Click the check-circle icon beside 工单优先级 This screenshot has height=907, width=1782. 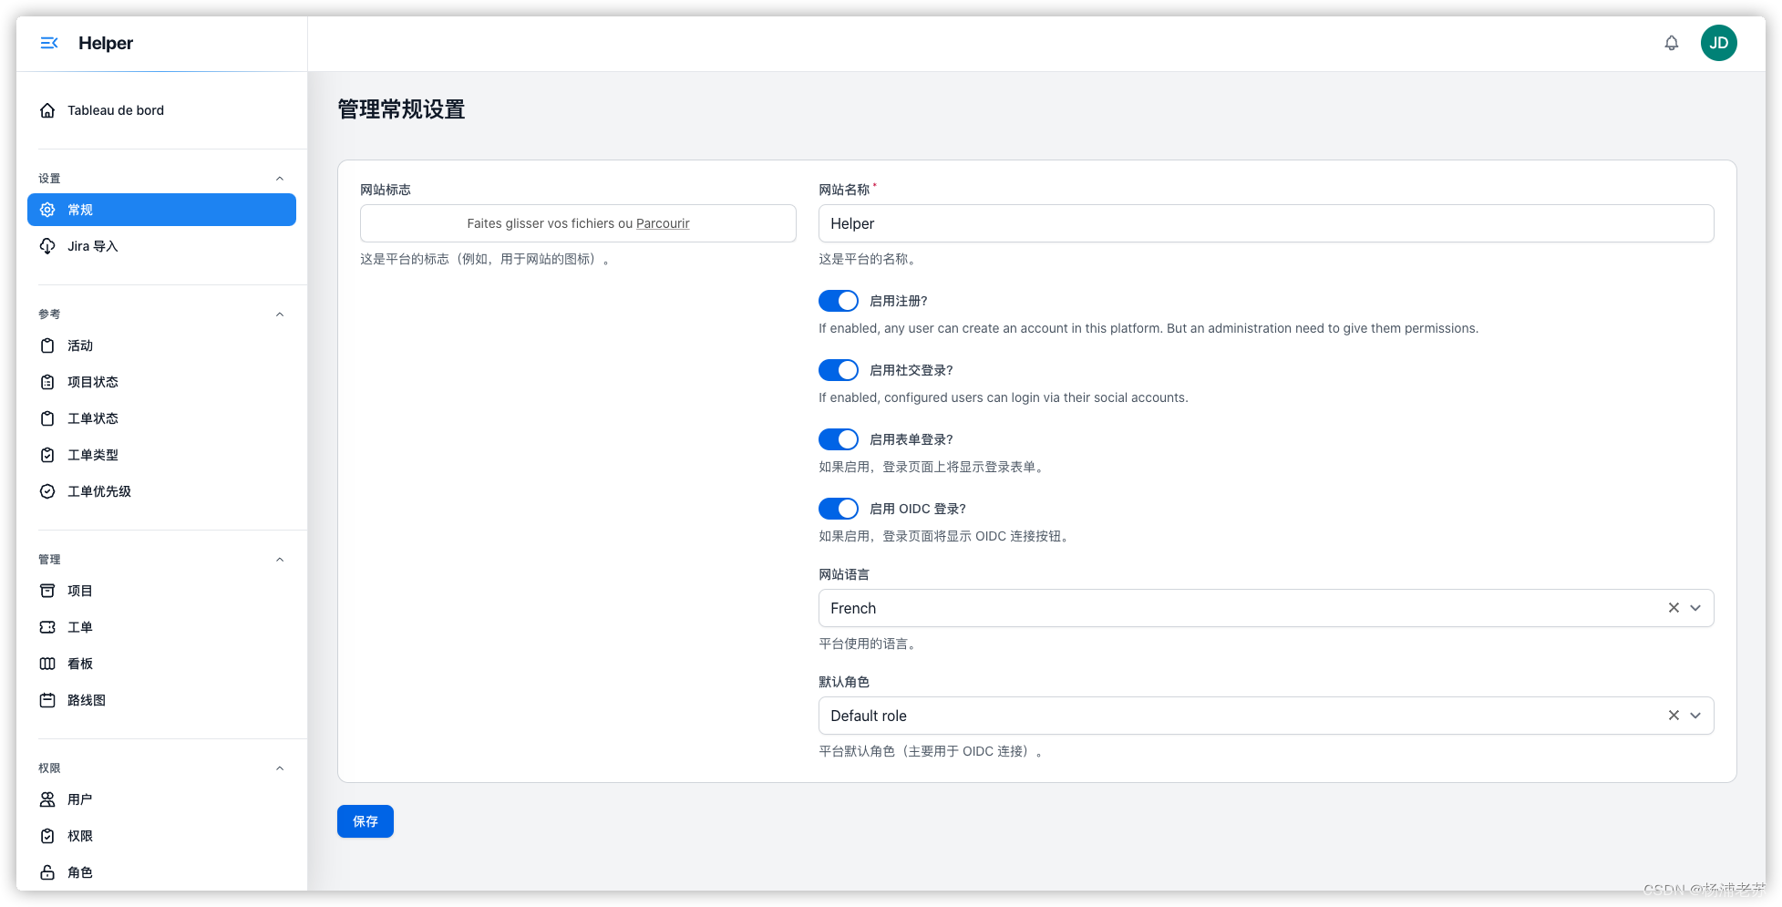coord(47,491)
